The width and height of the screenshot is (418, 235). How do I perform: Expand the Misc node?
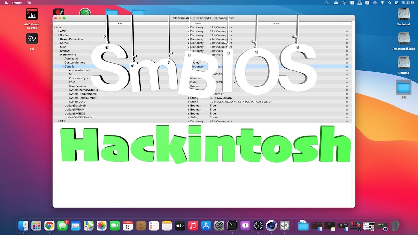[x=59, y=47]
